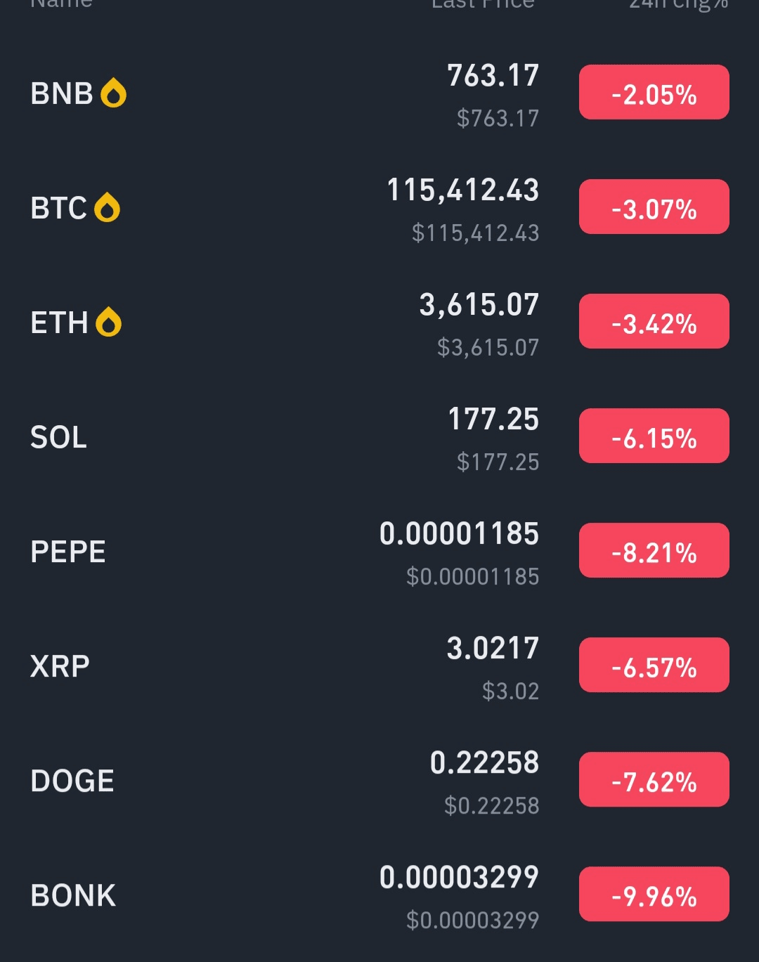
Task: Sort by the 24h chg% column header
Action: pyautogui.click(x=678, y=4)
